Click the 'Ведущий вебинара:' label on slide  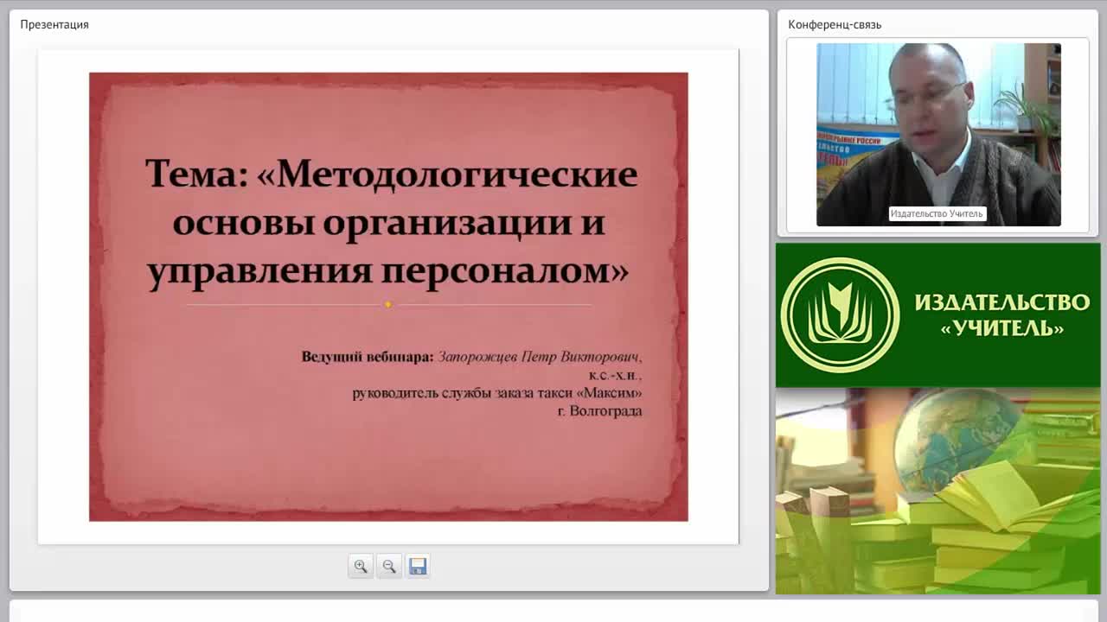pyautogui.click(x=367, y=357)
